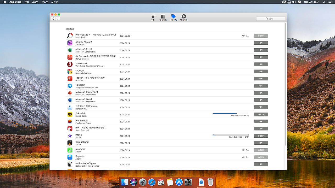Click the Notion Web Clipper app icon
Viewport: 335px width, 188px height.
click(70, 164)
